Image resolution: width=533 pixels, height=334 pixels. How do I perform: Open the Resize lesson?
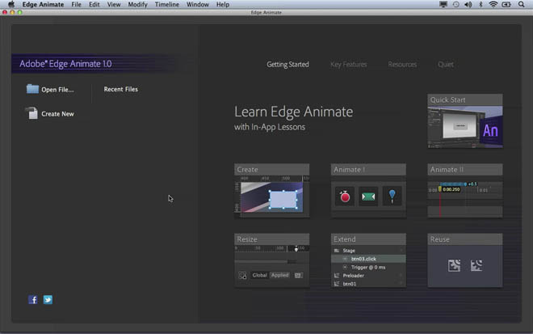(272, 260)
